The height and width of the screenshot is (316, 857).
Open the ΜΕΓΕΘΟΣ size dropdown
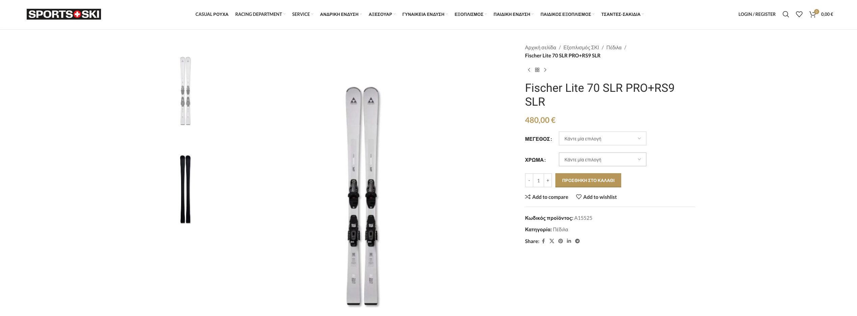coord(602,138)
